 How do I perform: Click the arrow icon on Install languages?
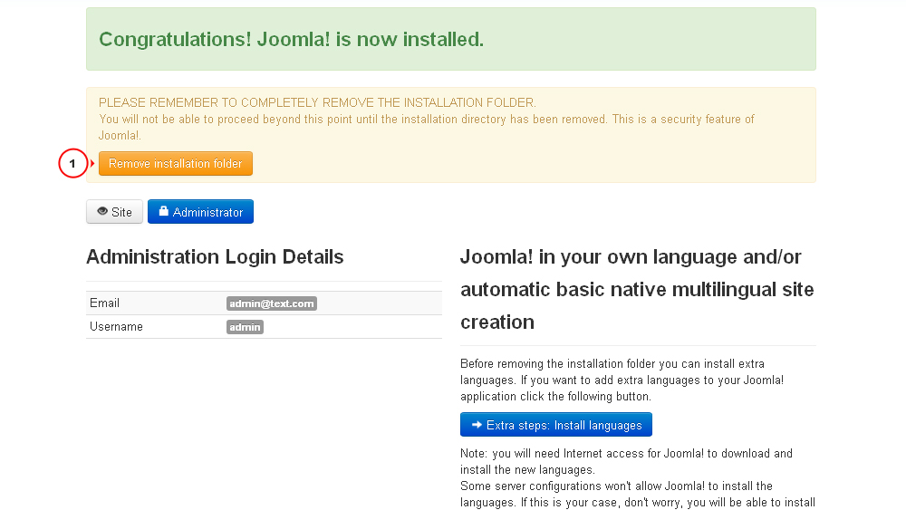pos(477,425)
